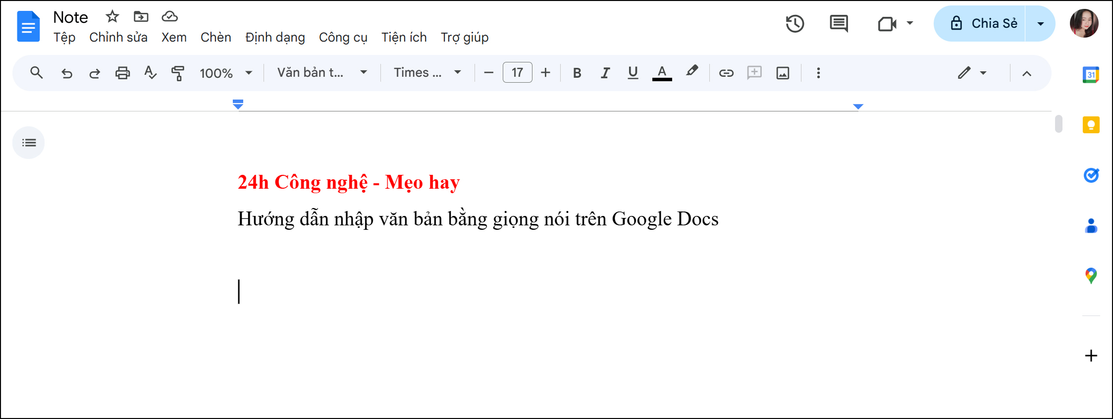Open the Tiện ích menu
This screenshot has height=419, width=1113.
coord(404,38)
